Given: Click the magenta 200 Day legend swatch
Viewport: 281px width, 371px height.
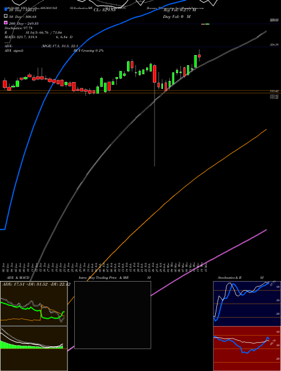Looking at the screenshot, I should tap(6, 23).
